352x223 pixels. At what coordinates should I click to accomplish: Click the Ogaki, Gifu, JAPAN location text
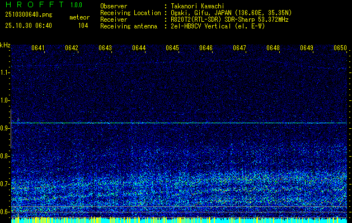231,13
